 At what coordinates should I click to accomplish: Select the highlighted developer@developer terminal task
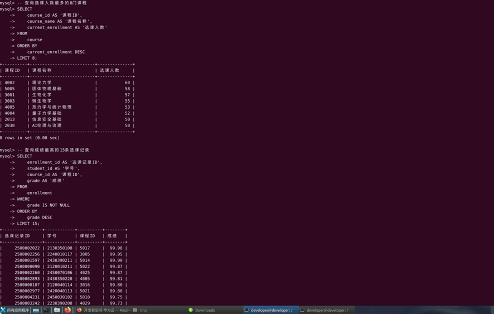pyautogui.click(x=269, y=310)
